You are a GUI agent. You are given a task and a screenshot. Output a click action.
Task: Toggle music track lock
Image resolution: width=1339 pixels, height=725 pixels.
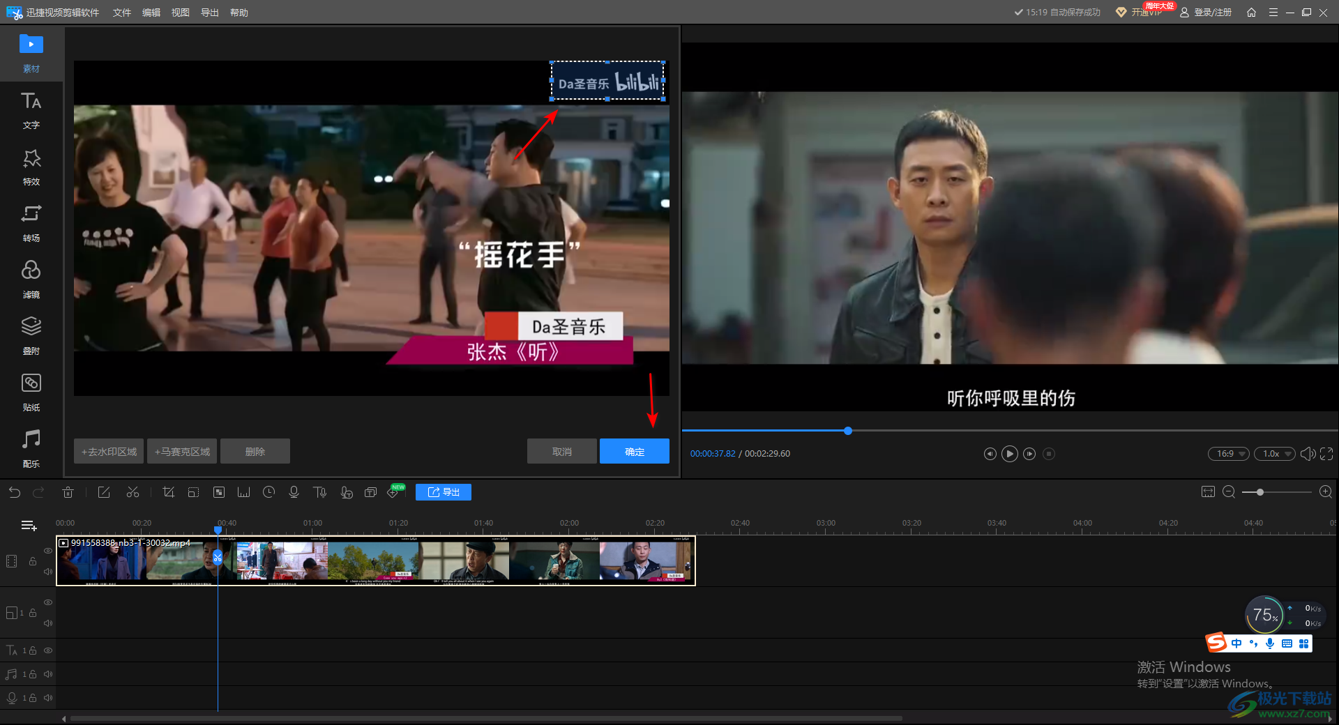tap(32, 674)
